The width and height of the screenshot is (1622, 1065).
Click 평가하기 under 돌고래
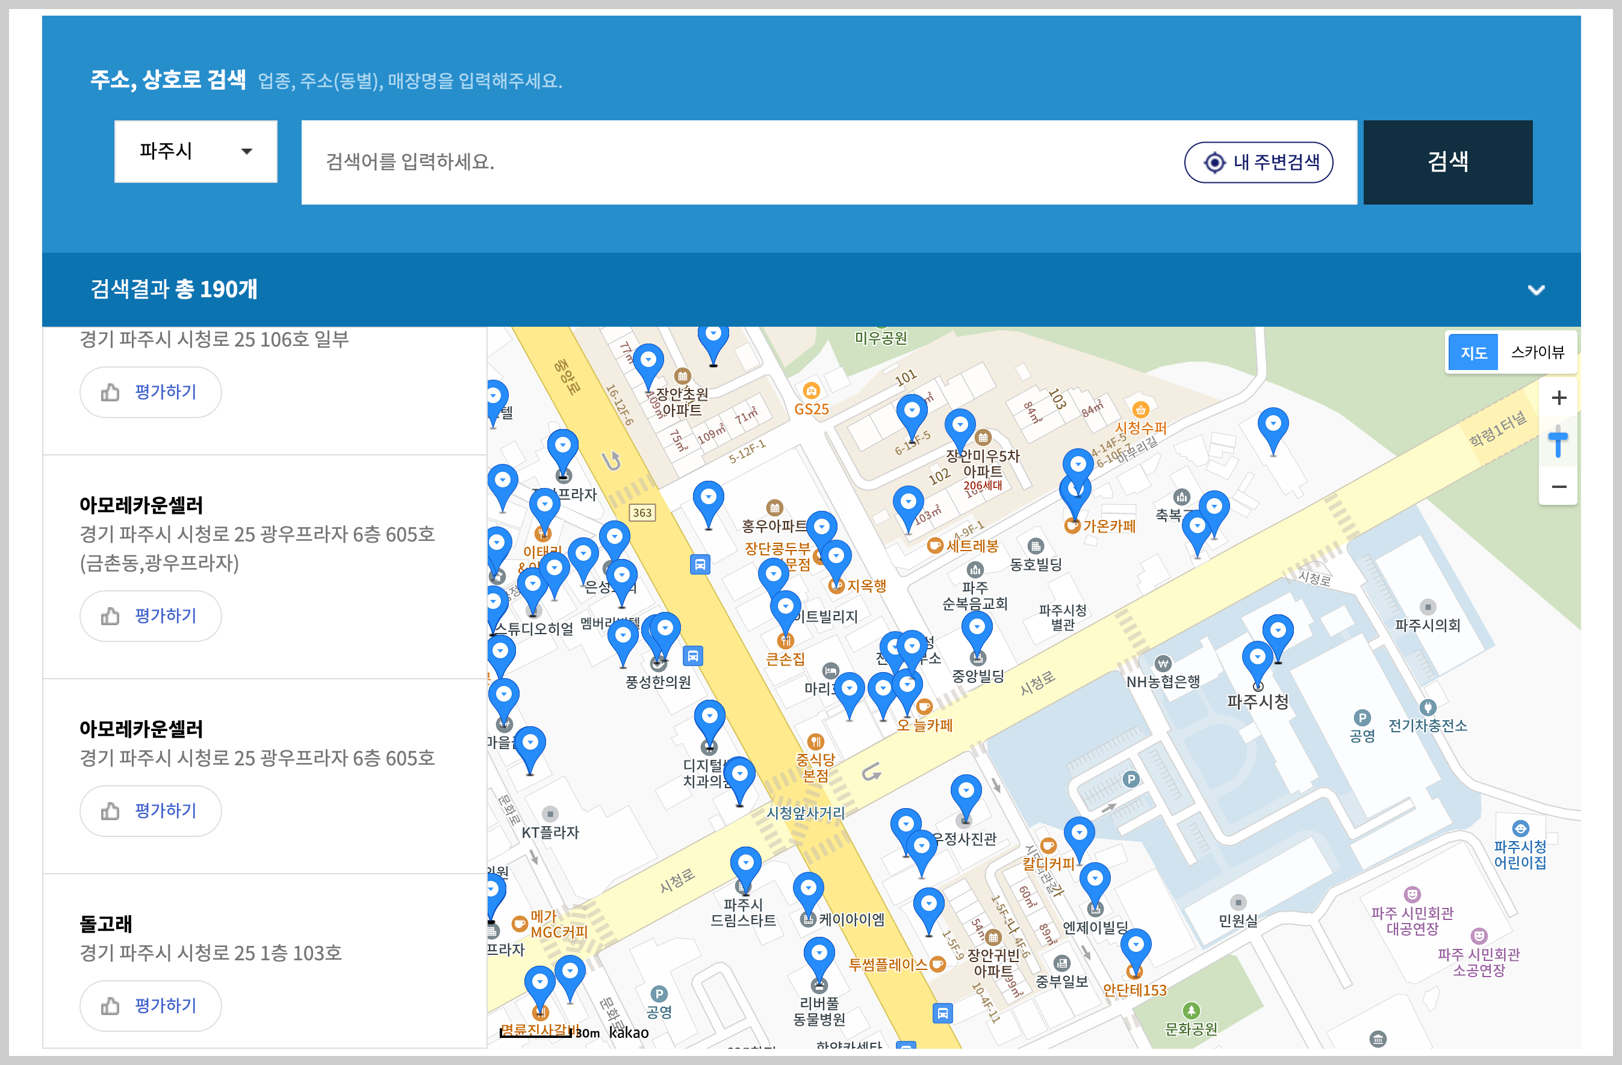pyautogui.click(x=151, y=1005)
